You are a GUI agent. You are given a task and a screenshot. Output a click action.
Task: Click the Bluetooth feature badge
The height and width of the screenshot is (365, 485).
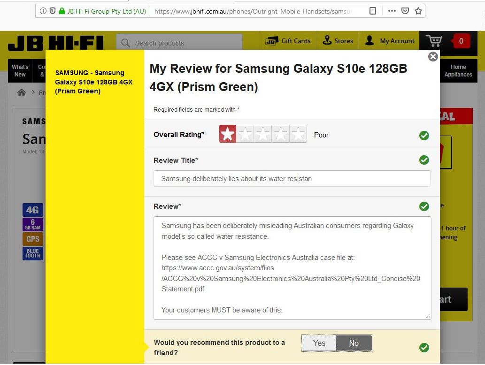click(32, 253)
